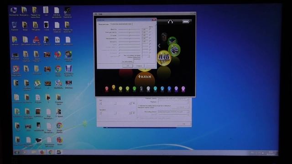Click OK in the rear settings window
Viewport: 292px width, 164px height.
click(x=183, y=124)
